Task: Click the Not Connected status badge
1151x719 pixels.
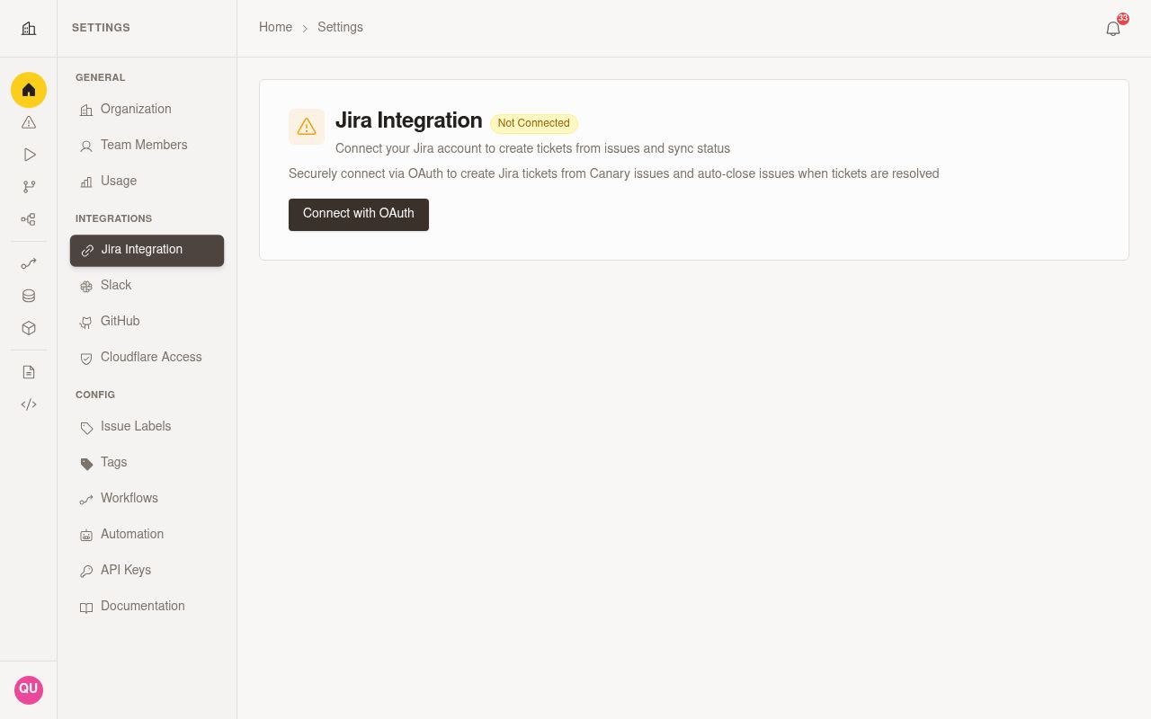Action: [534, 124]
